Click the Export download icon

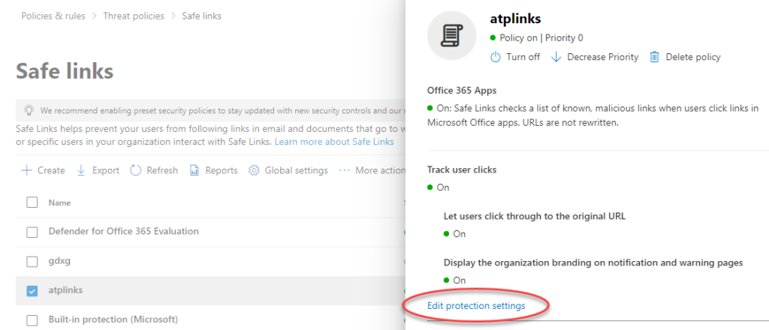click(x=81, y=170)
